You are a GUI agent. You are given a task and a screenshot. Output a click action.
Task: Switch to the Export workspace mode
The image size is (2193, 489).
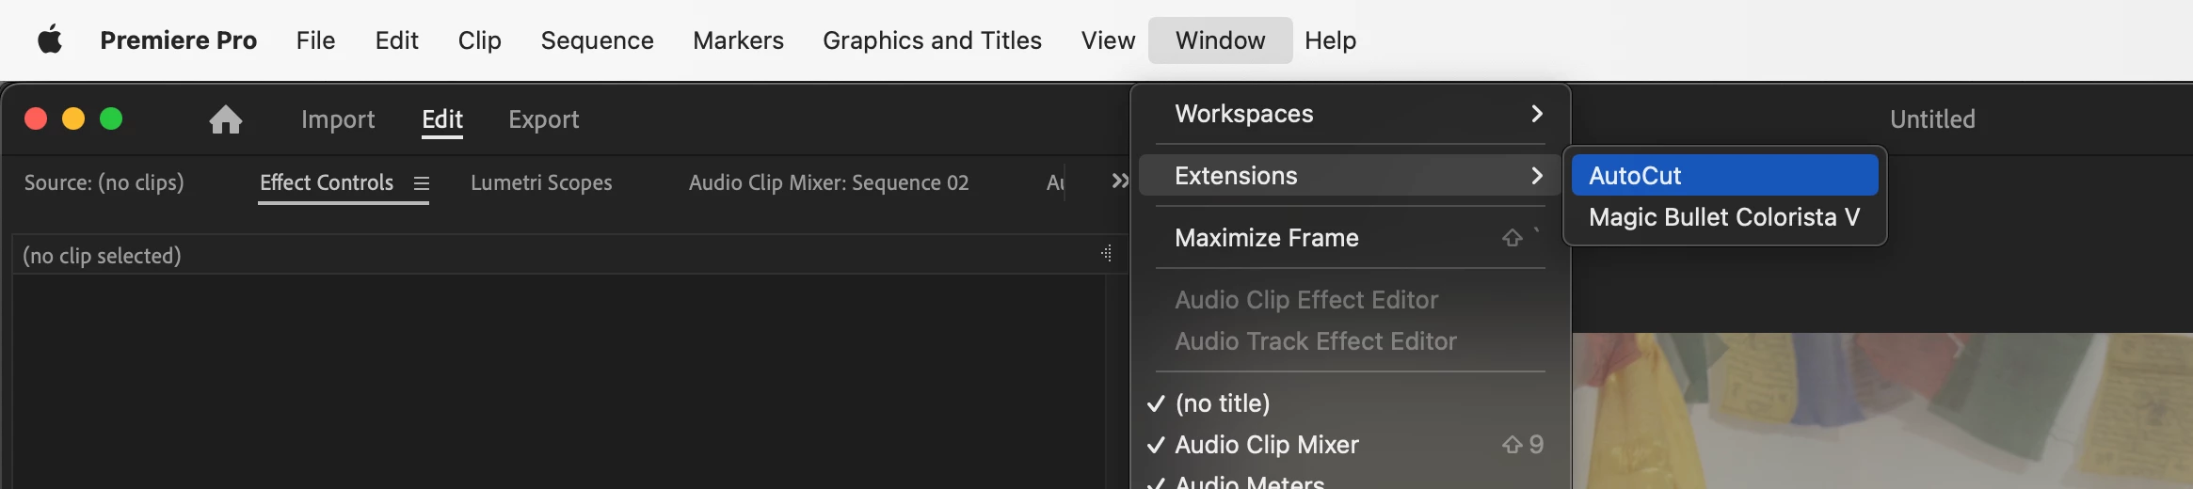click(543, 119)
